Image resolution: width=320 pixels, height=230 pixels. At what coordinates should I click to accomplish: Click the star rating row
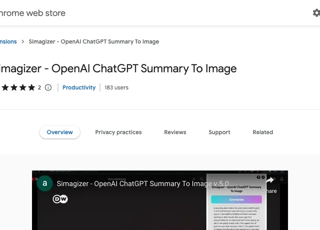click(x=18, y=87)
